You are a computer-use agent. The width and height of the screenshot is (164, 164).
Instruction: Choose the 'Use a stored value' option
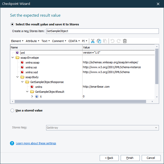[x=12, y=110]
